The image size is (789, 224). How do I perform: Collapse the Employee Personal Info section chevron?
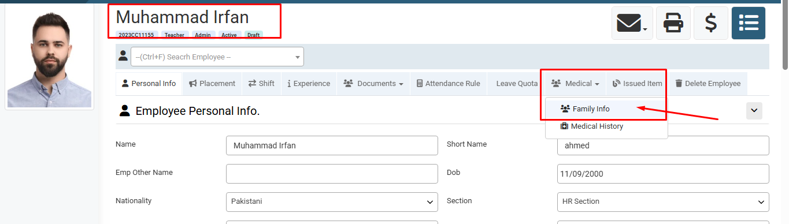(x=754, y=111)
